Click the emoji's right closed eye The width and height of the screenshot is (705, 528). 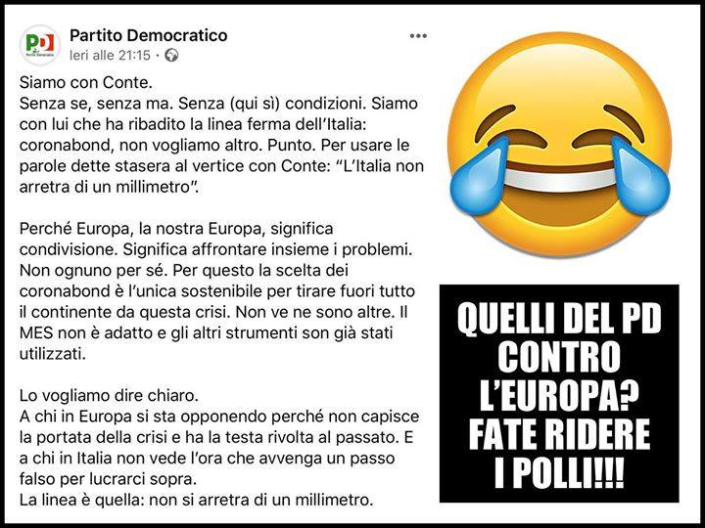pyautogui.click(x=611, y=126)
